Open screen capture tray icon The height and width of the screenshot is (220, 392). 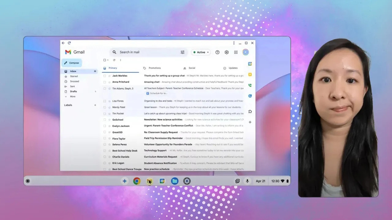237,181
